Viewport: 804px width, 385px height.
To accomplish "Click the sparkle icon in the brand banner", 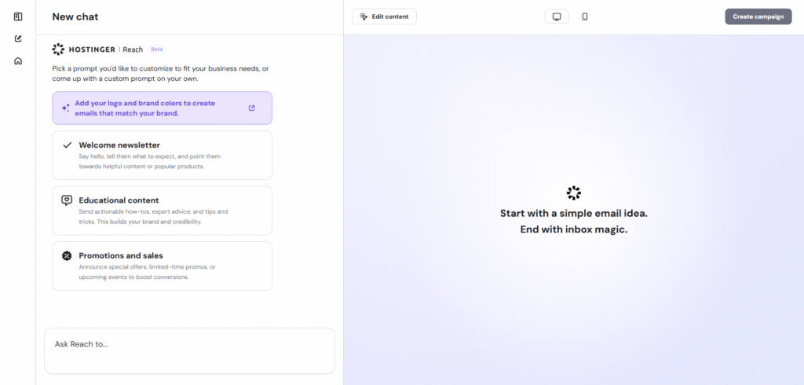I will [x=66, y=108].
